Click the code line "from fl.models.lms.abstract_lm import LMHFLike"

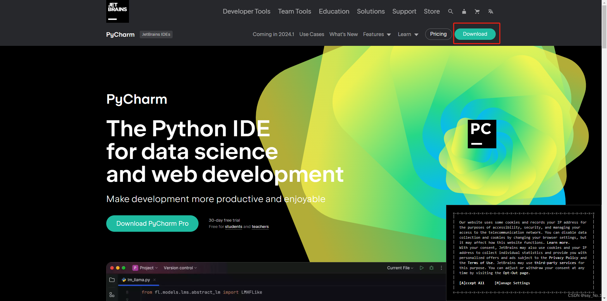[x=202, y=292]
